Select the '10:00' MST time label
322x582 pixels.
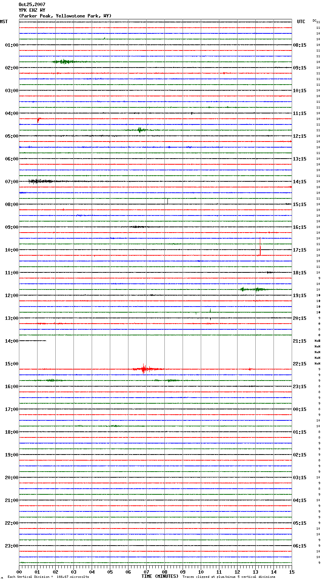[x=12, y=250]
